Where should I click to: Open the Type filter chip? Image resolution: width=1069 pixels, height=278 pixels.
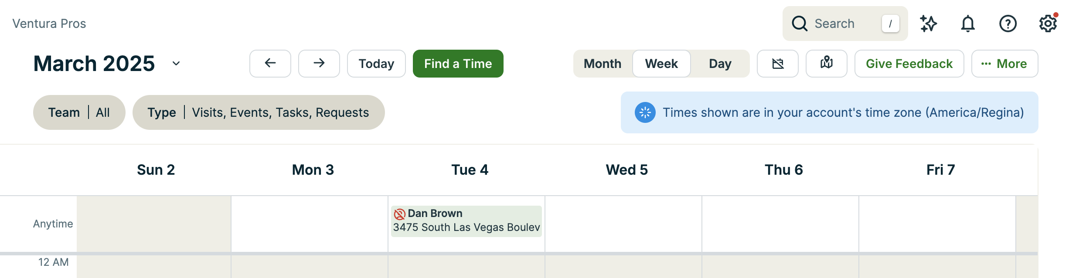tap(258, 112)
